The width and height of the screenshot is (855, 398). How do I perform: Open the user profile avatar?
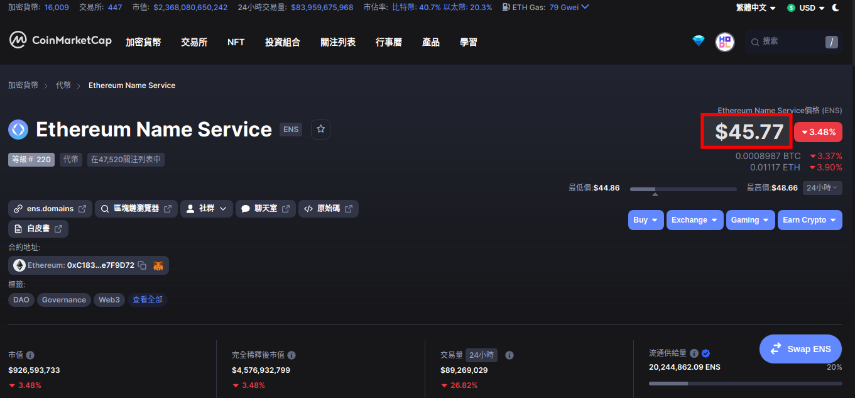tap(725, 42)
